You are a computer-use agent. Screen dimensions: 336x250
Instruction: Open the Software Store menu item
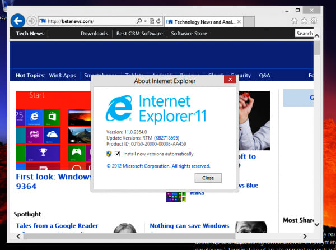(189, 34)
